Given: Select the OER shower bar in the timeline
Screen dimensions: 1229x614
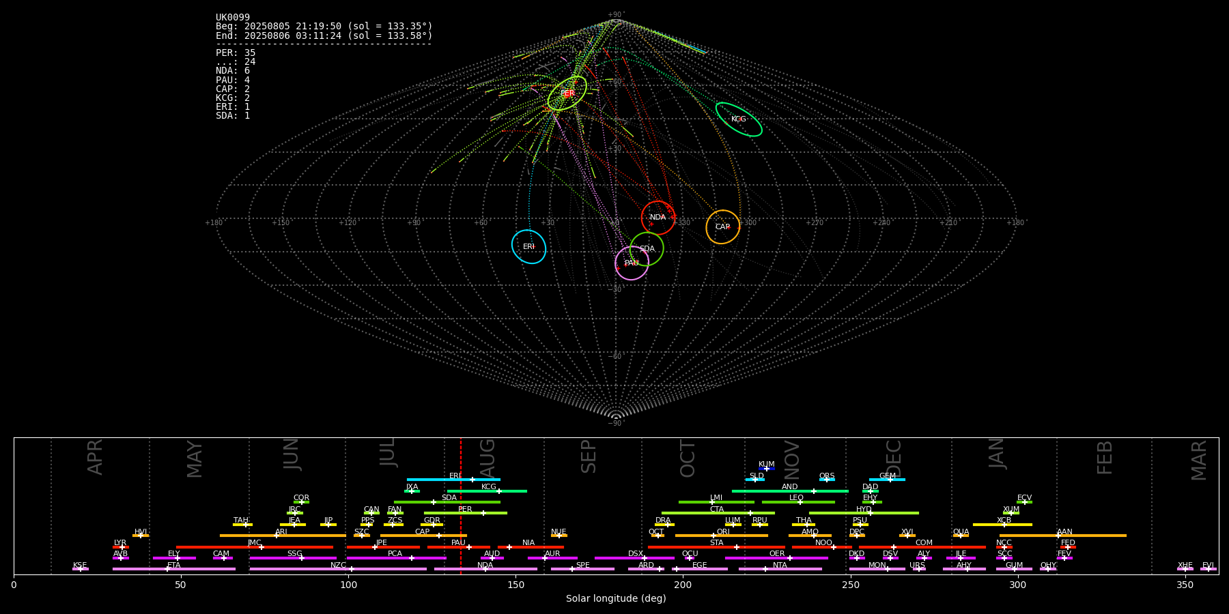Looking at the screenshot, I should [x=776, y=558].
